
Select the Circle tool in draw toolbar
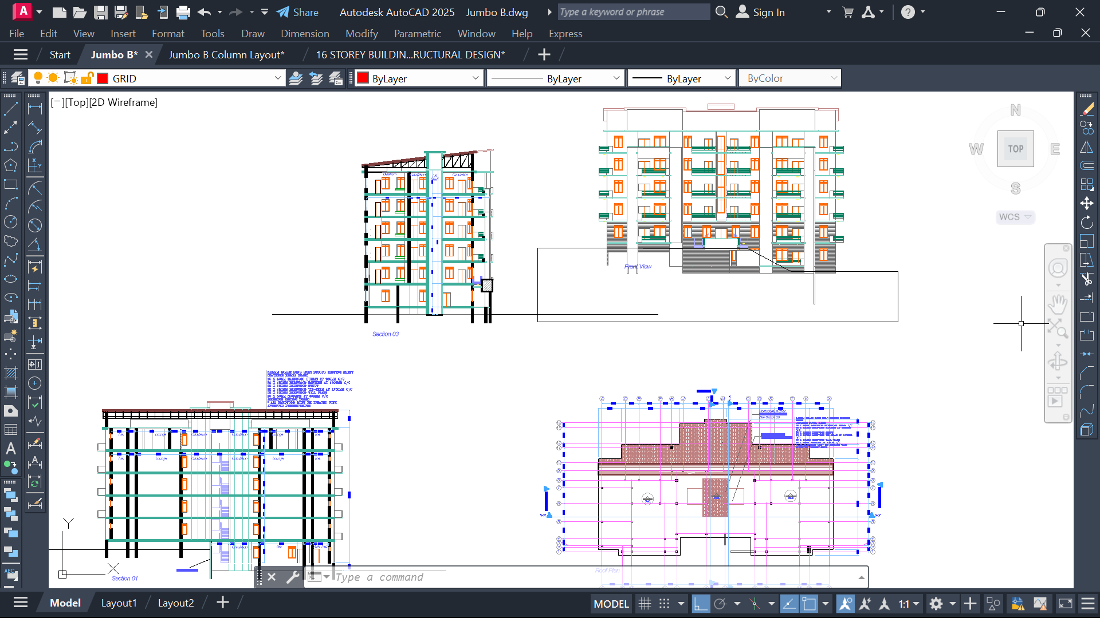tap(11, 222)
